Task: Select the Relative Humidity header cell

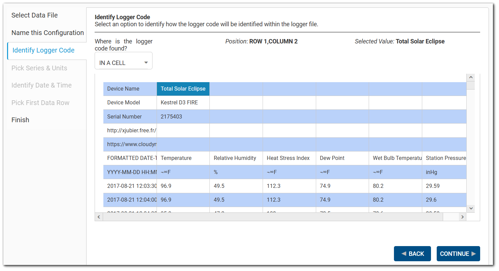Action: (236, 158)
